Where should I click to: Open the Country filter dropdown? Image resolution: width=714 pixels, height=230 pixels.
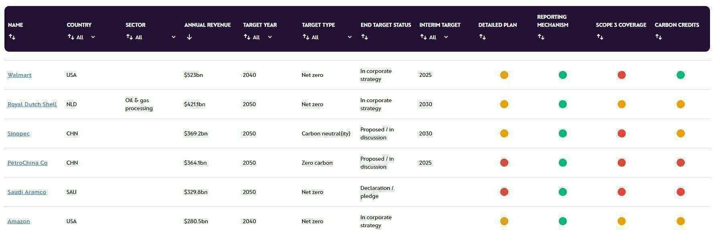click(93, 37)
